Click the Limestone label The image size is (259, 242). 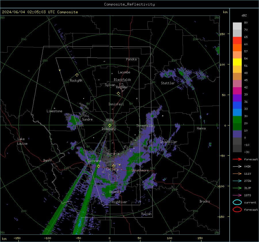54,111
